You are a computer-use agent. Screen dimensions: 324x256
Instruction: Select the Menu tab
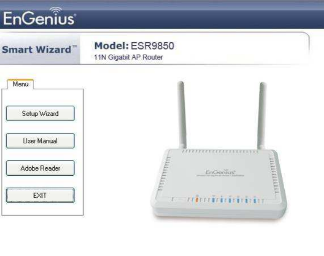(x=20, y=84)
